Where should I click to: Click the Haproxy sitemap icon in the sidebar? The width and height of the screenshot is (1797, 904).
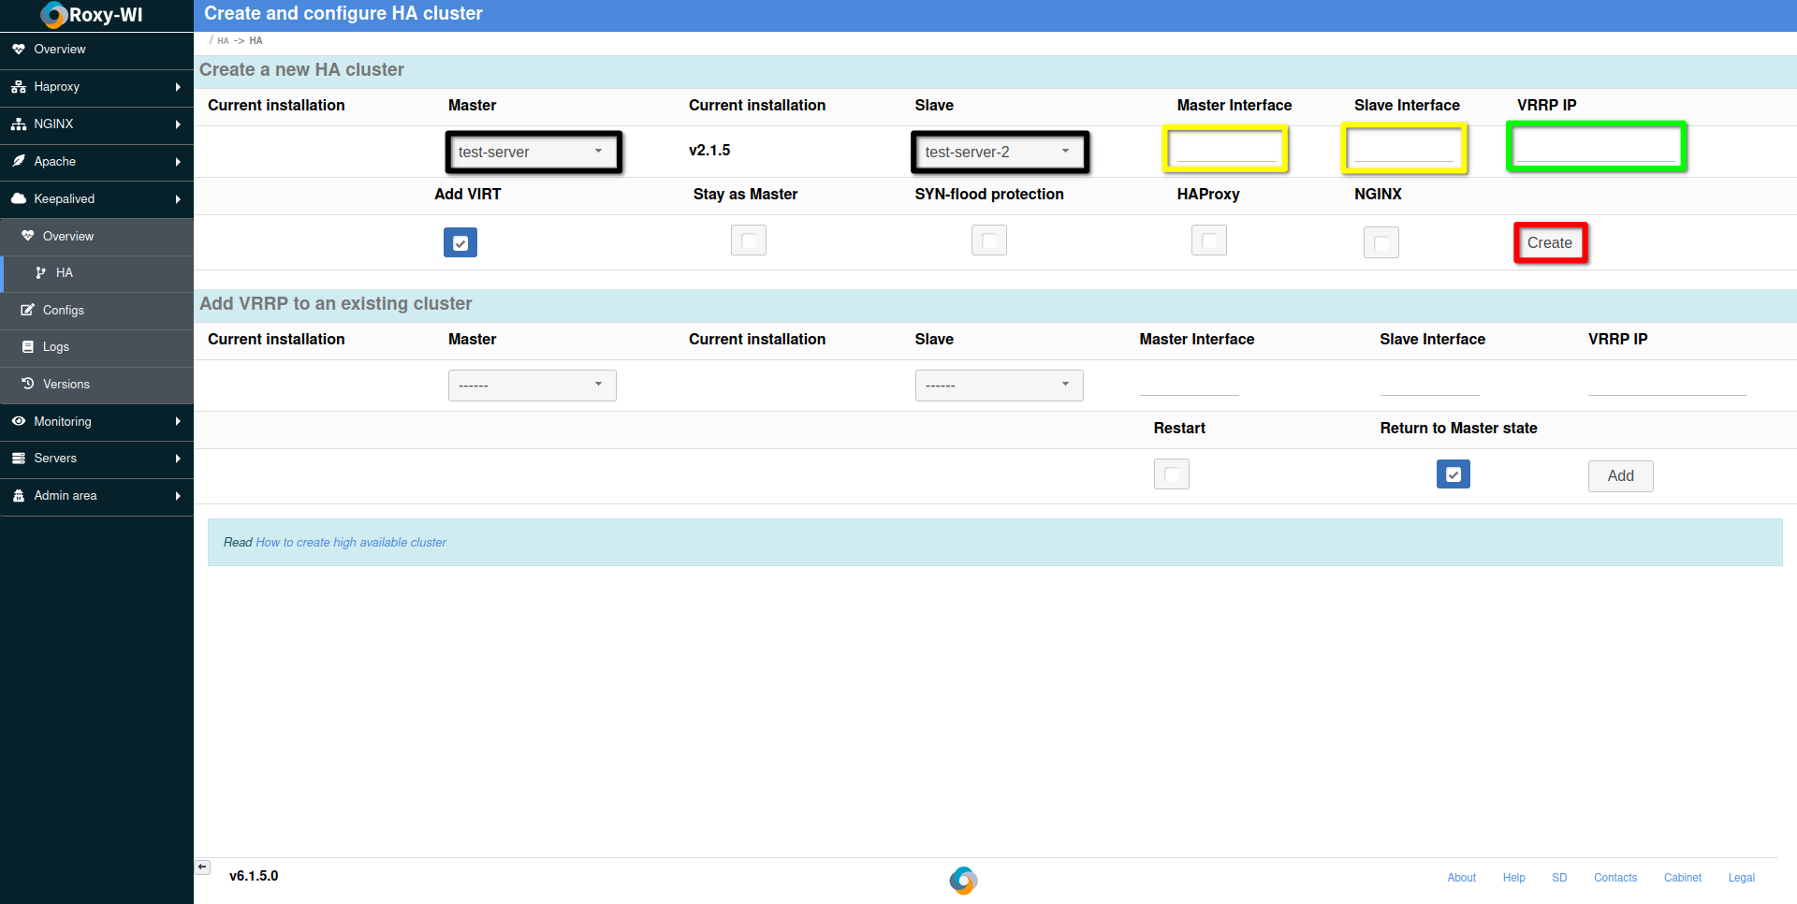(18, 87)
